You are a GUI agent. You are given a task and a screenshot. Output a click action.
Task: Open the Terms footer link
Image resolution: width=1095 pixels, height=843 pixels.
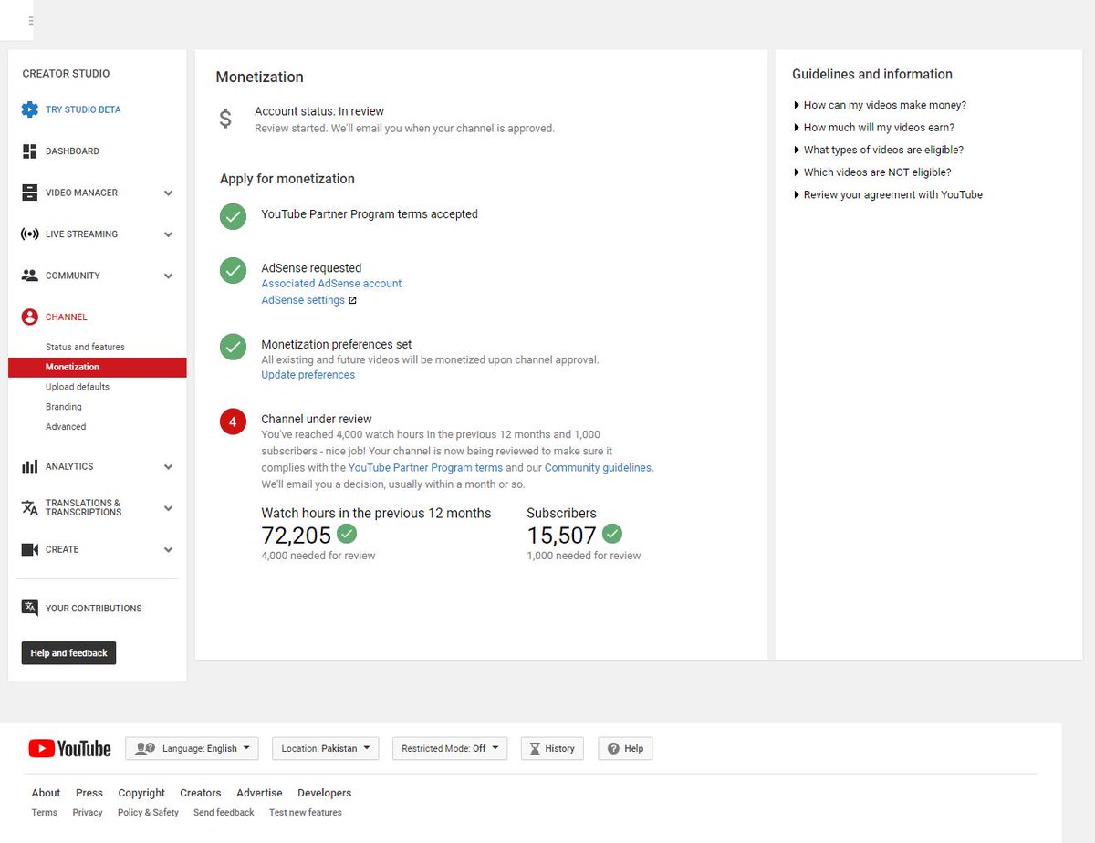tap(44, 812)
